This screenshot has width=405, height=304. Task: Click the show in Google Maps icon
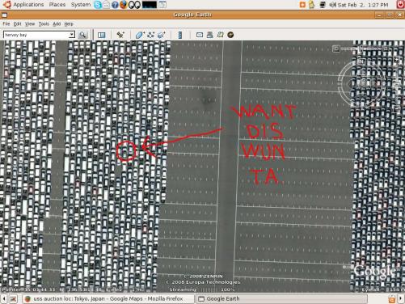220,35
